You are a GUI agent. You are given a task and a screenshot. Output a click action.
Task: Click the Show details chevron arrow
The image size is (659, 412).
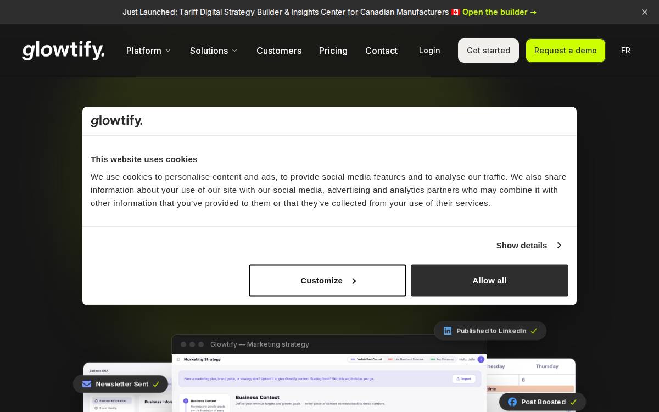[559, 245]
